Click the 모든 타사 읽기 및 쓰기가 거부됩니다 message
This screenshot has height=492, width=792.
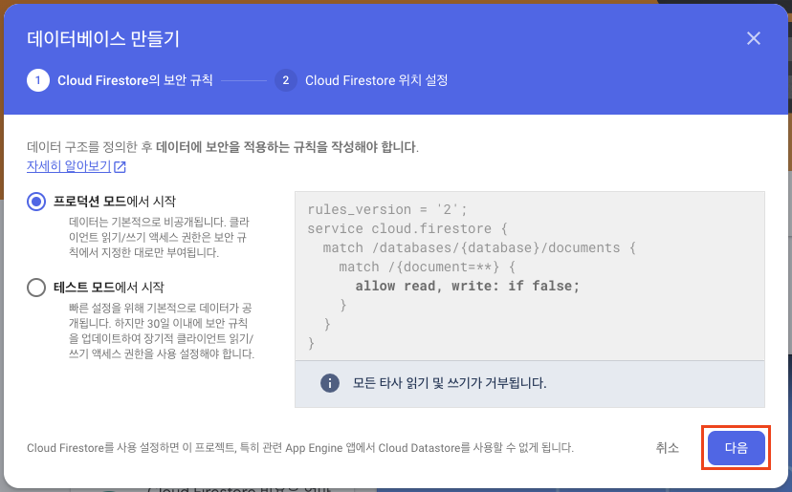pos(450,383)
